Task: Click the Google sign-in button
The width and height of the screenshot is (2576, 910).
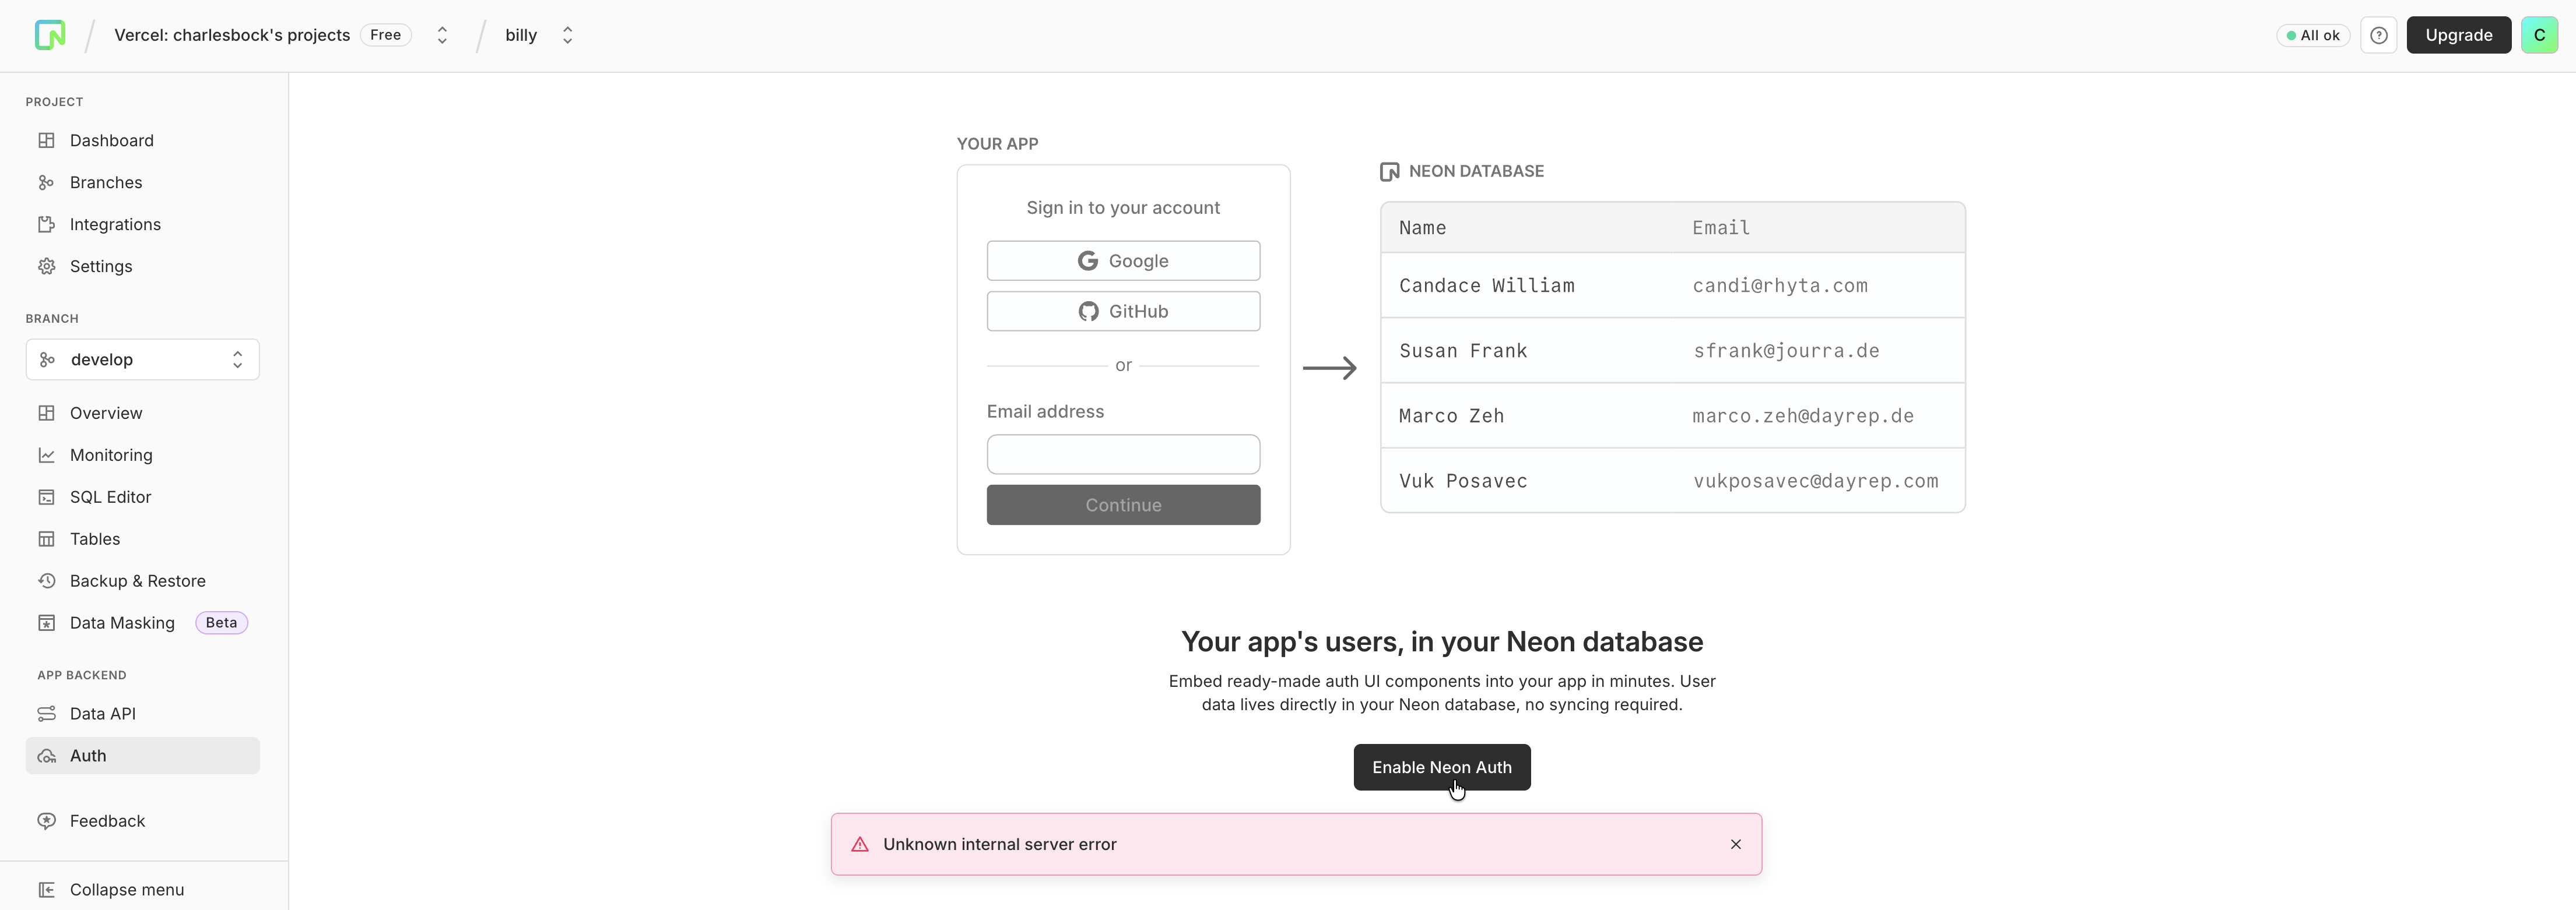Action: (x=1122, y=261)
